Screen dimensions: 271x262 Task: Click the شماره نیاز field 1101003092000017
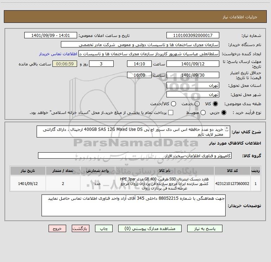pos(193,36)
